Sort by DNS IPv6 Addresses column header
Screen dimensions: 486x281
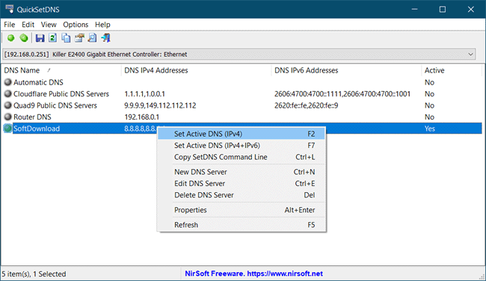(x=346, y=70)
